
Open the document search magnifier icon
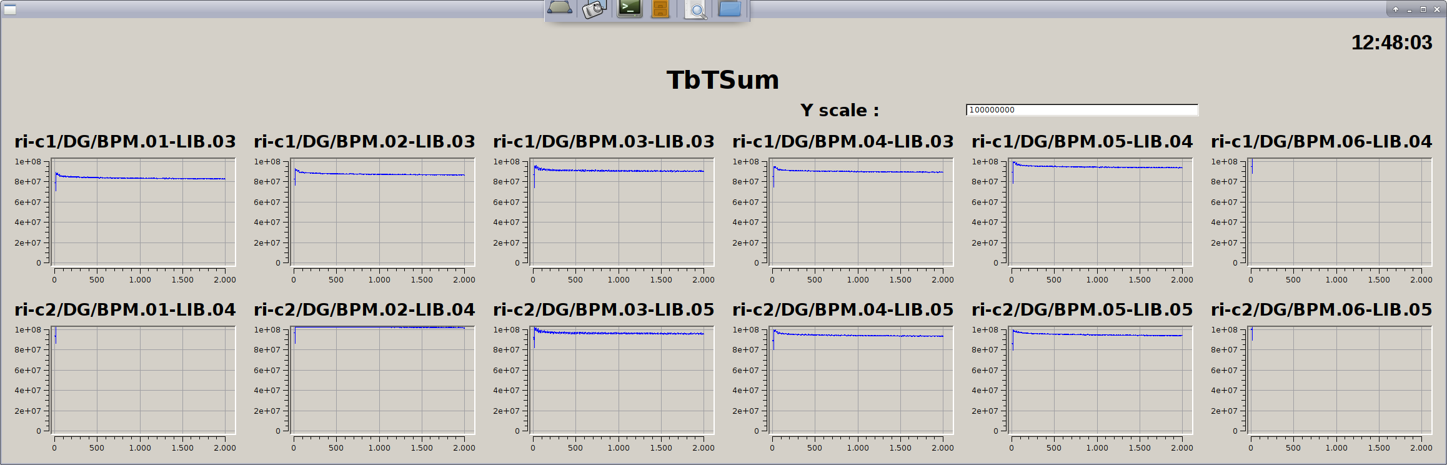pyautogui.click(x=695, y=9)
